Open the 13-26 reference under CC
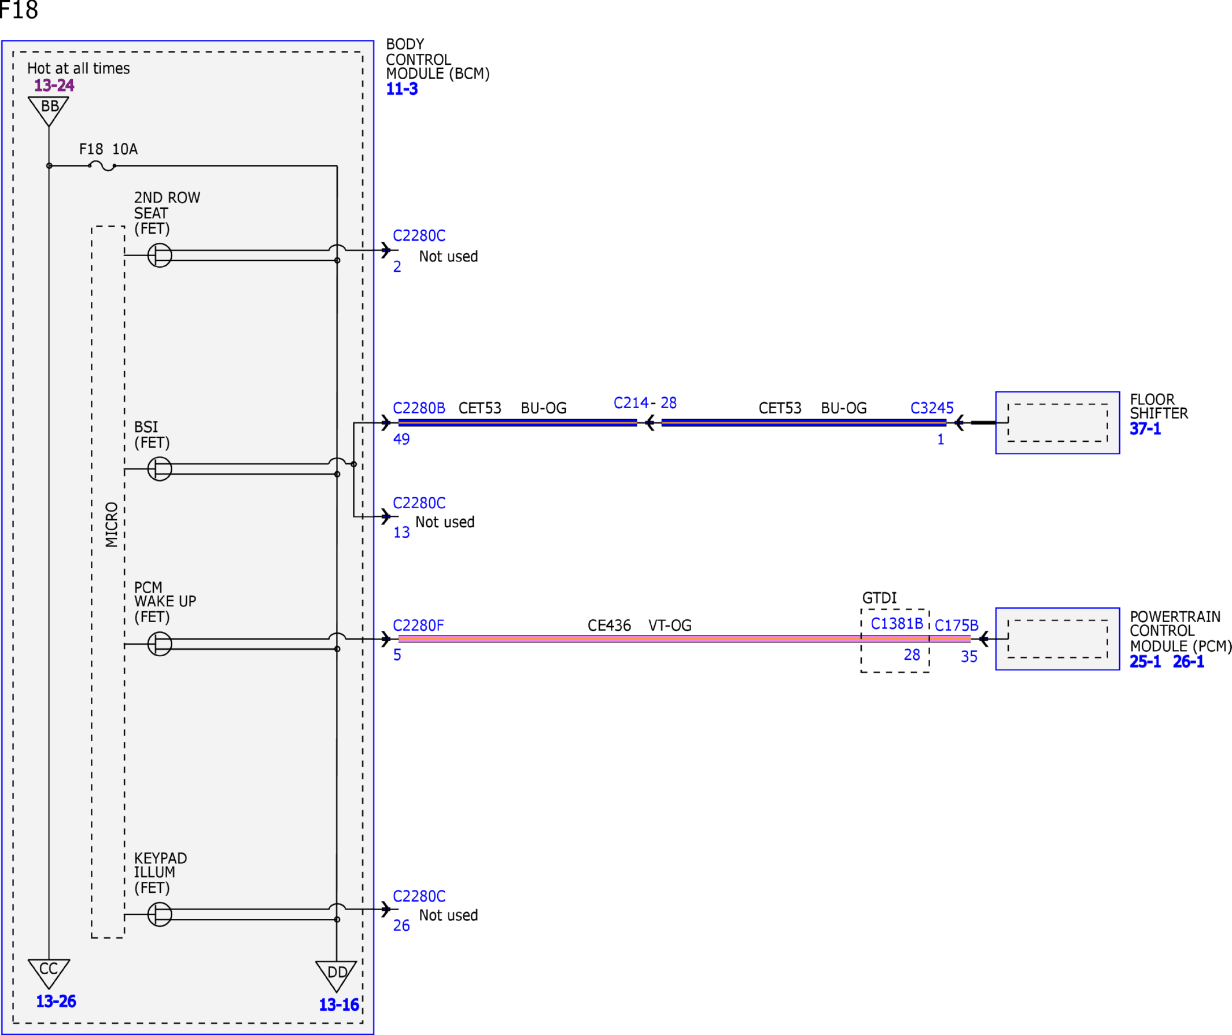This screenshot has width=1232, height=1035. coord(56,1001)
